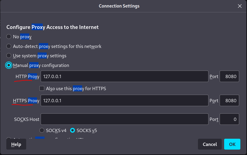The image size is (247, 155).
Task: Click the HTTP Proxy address field
Action: (125, 76)
